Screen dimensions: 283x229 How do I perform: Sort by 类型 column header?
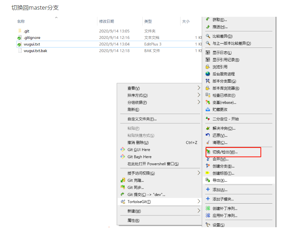click(148, 21)
